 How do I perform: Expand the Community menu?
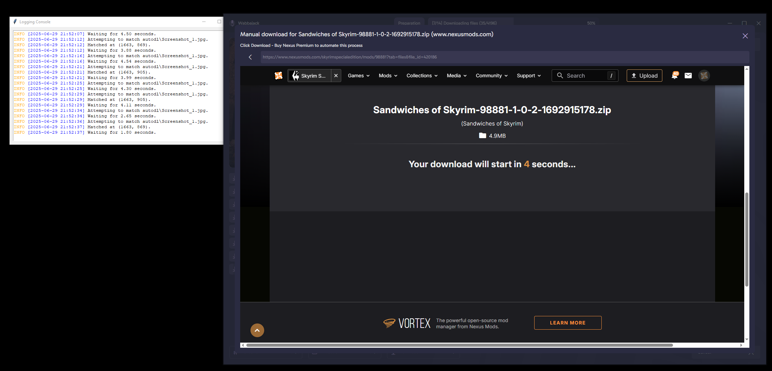point(492,76)
